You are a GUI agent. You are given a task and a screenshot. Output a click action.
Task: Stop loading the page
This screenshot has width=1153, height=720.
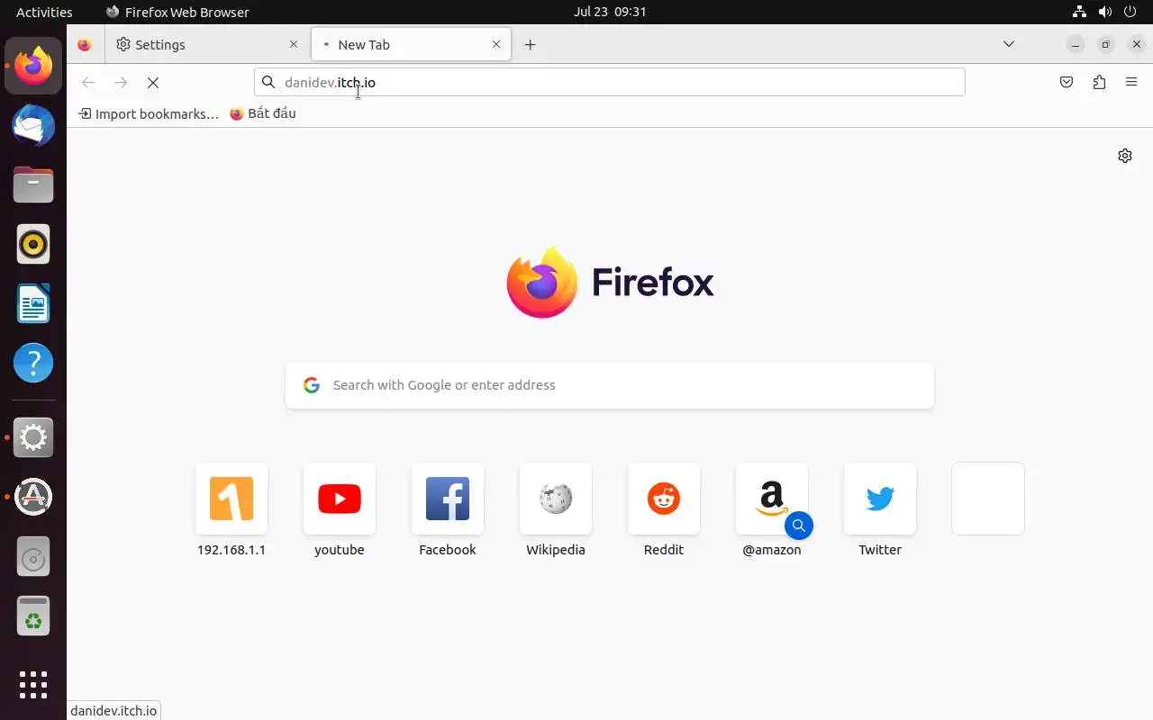click(x=153, y=83)
